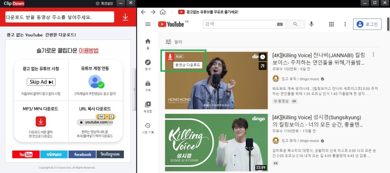Select the vimeo site button
Viewport: 390px width, 173px height.
(x=54, y=154)
